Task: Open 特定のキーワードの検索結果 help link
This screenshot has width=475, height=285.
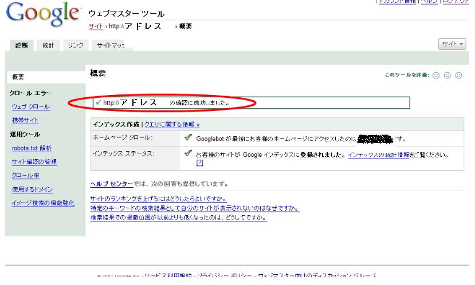Action: pyautogui.click(x=195, y=208)
